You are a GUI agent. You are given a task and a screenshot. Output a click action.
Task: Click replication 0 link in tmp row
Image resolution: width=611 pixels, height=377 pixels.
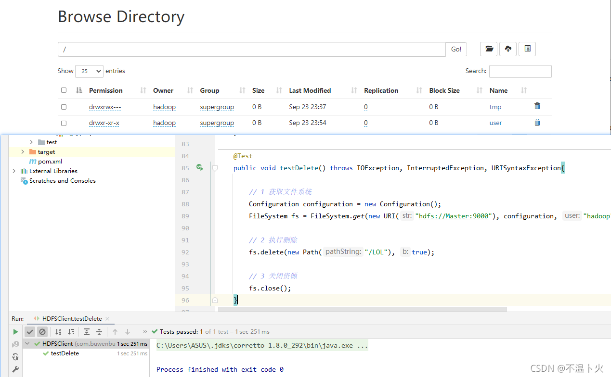(x=366, y=107)
